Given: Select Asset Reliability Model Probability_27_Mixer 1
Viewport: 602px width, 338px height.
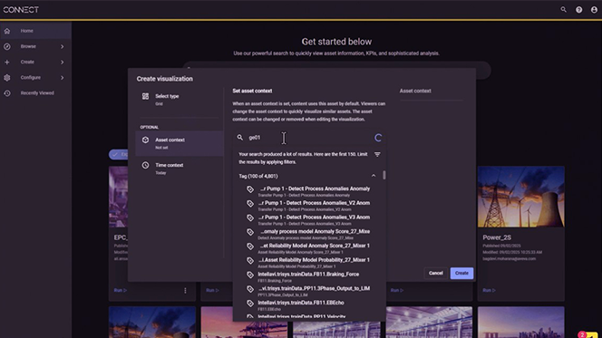Looking at the screenshot, I should pyautogui.click(x=309, y=263).
